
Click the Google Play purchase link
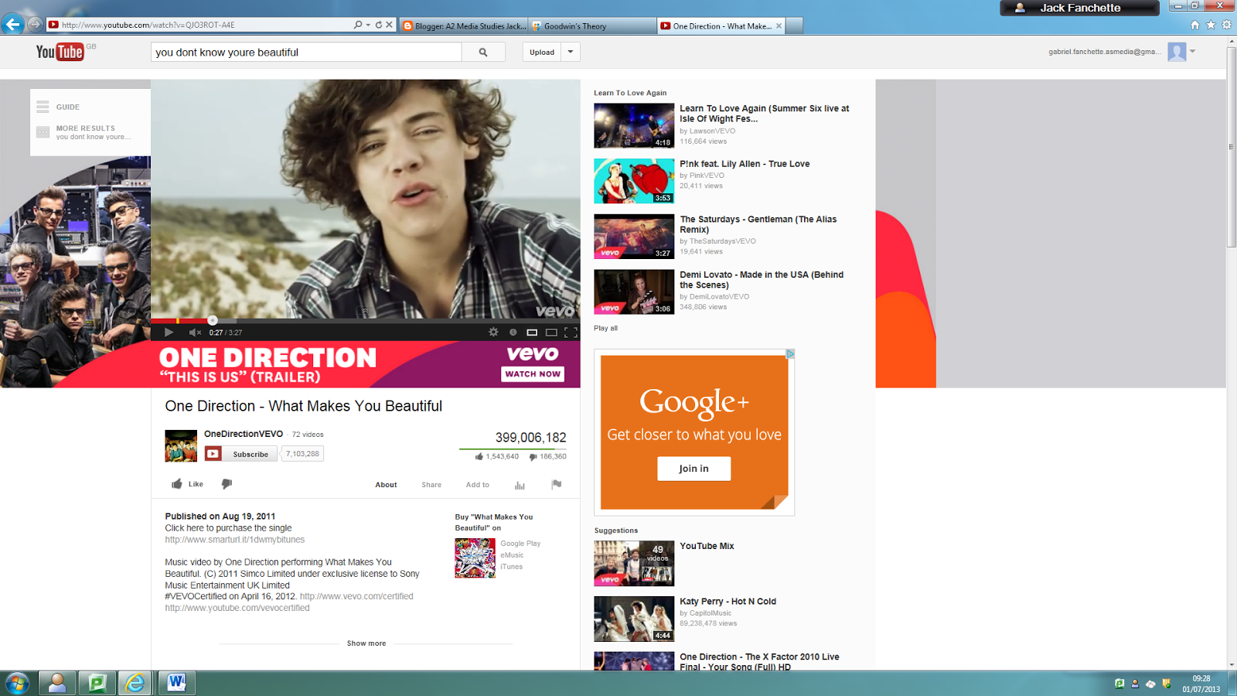pos(520,544)
